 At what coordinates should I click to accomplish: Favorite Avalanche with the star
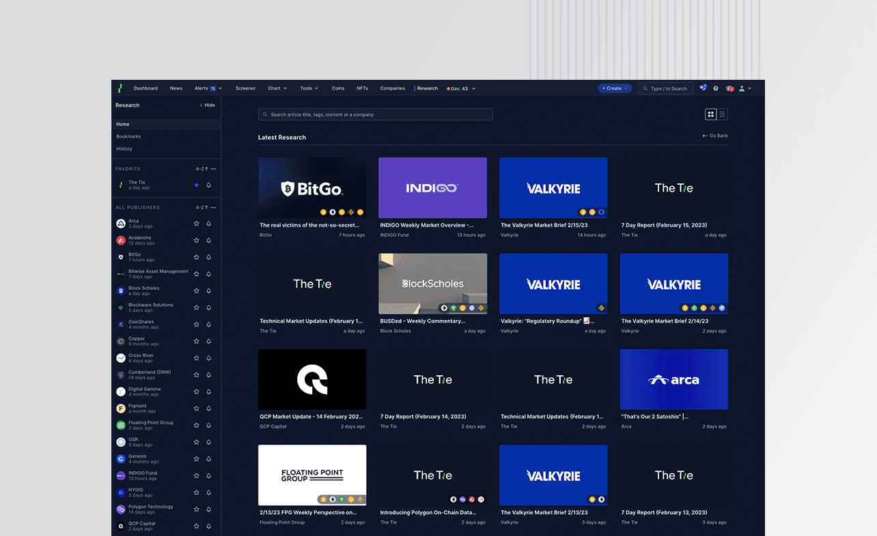tap(197, 240)
